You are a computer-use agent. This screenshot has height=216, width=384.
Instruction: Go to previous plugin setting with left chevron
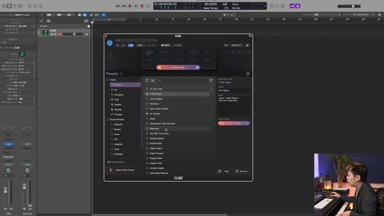pyautogui.click(x=118, y=46)
